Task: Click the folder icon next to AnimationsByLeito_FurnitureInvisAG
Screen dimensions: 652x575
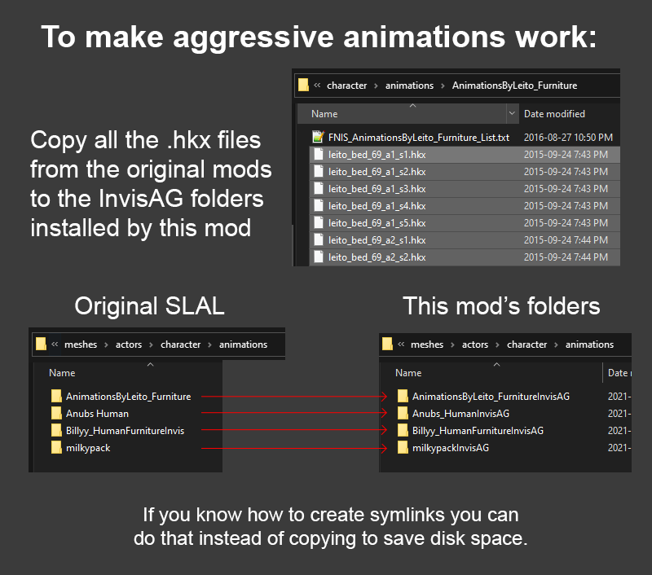Action: point(403,396)
